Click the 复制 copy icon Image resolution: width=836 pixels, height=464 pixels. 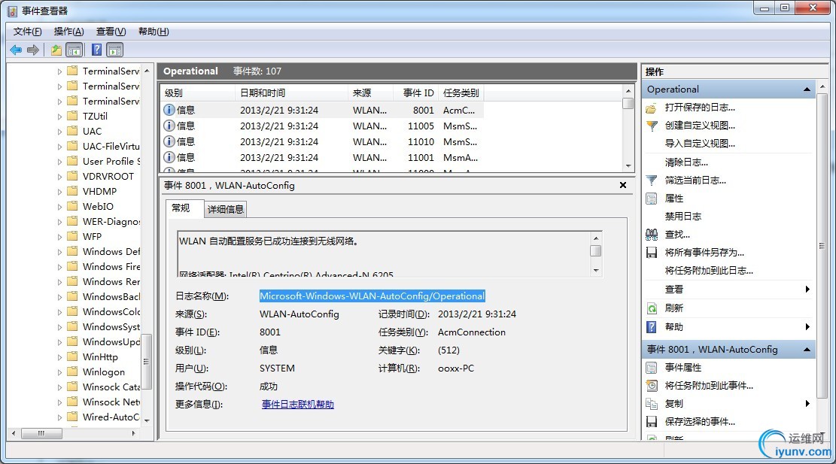pyautogui.click(x=652, y=404)
